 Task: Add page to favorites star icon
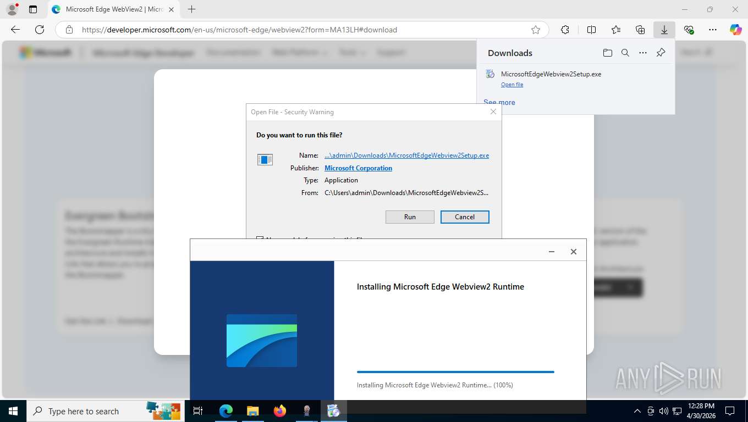tap(536, 30)
